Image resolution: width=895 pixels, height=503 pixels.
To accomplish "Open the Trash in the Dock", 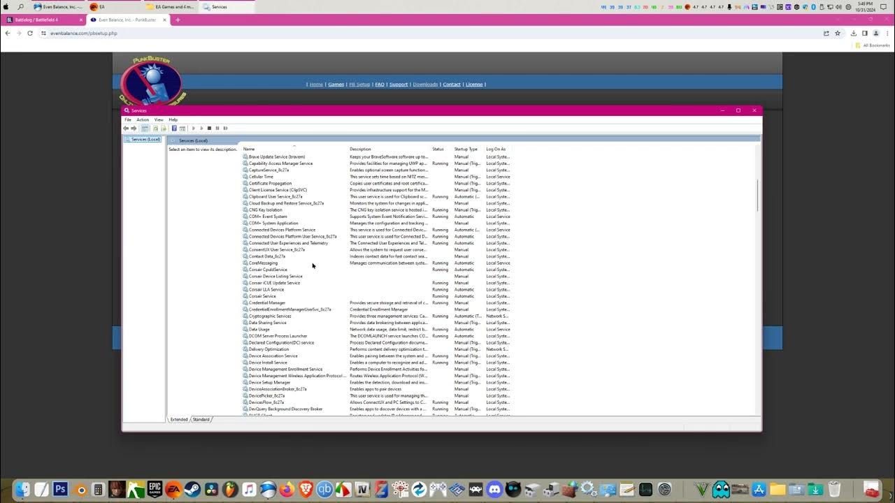I will click(x=834, y=490).
